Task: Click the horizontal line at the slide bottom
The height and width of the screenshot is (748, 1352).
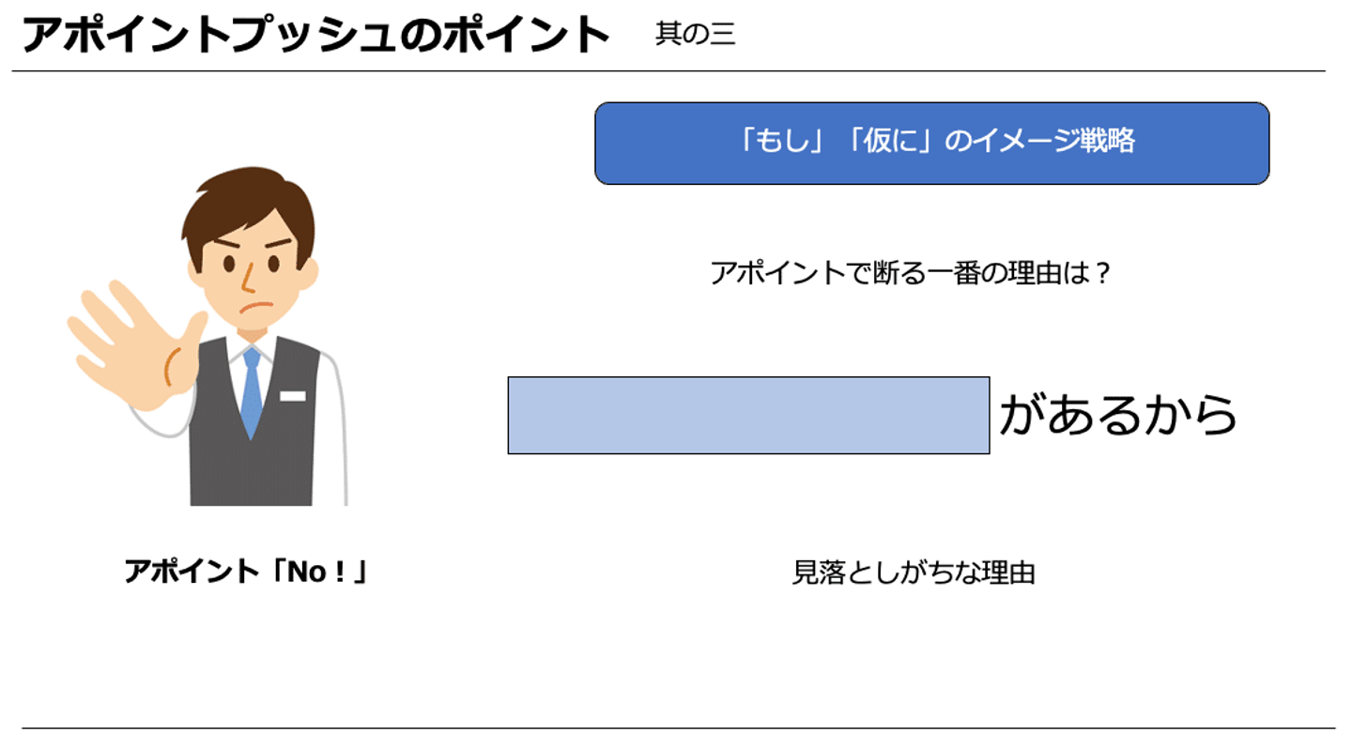Action: click(678, 727)
